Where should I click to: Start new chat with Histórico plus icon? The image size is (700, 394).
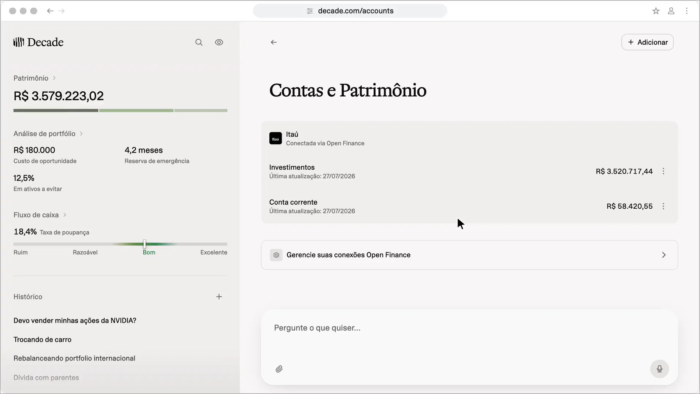219,297
